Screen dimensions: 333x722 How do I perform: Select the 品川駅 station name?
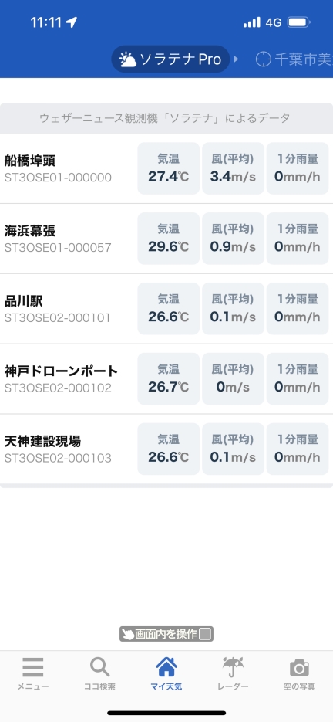click(x=23, y=301)
